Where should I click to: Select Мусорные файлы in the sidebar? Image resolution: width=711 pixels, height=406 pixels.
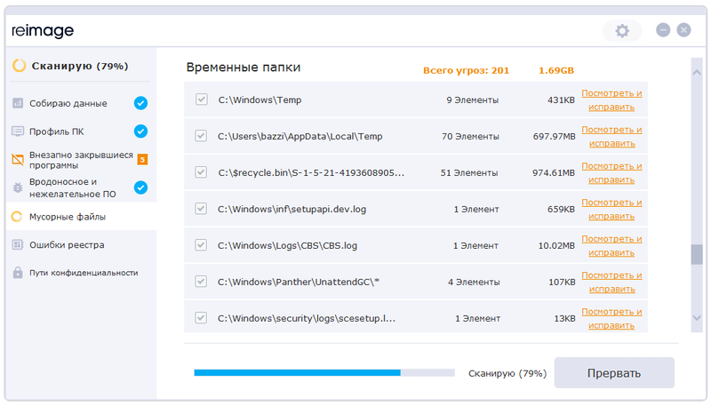tap(68, 216)
